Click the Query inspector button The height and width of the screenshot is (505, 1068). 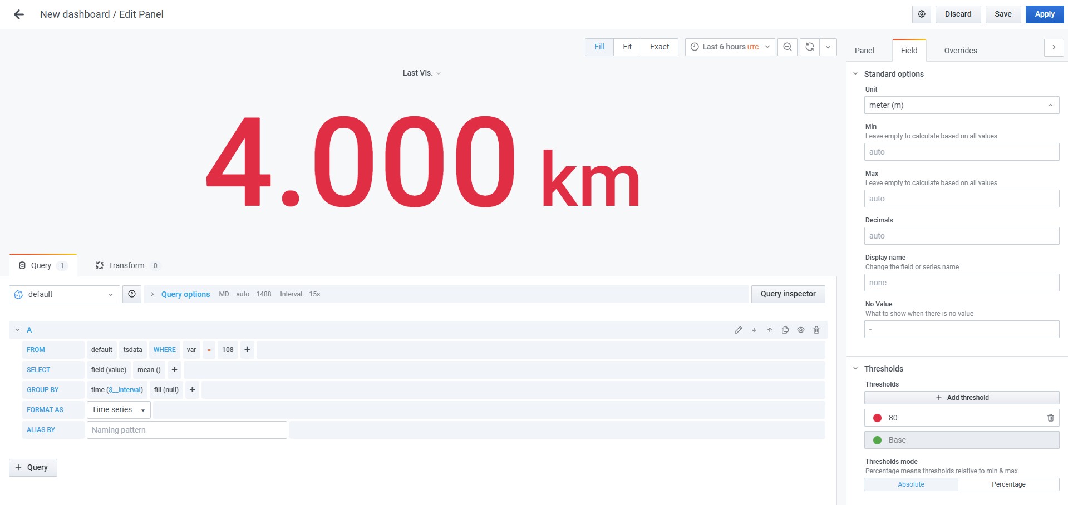click(788, 294)
